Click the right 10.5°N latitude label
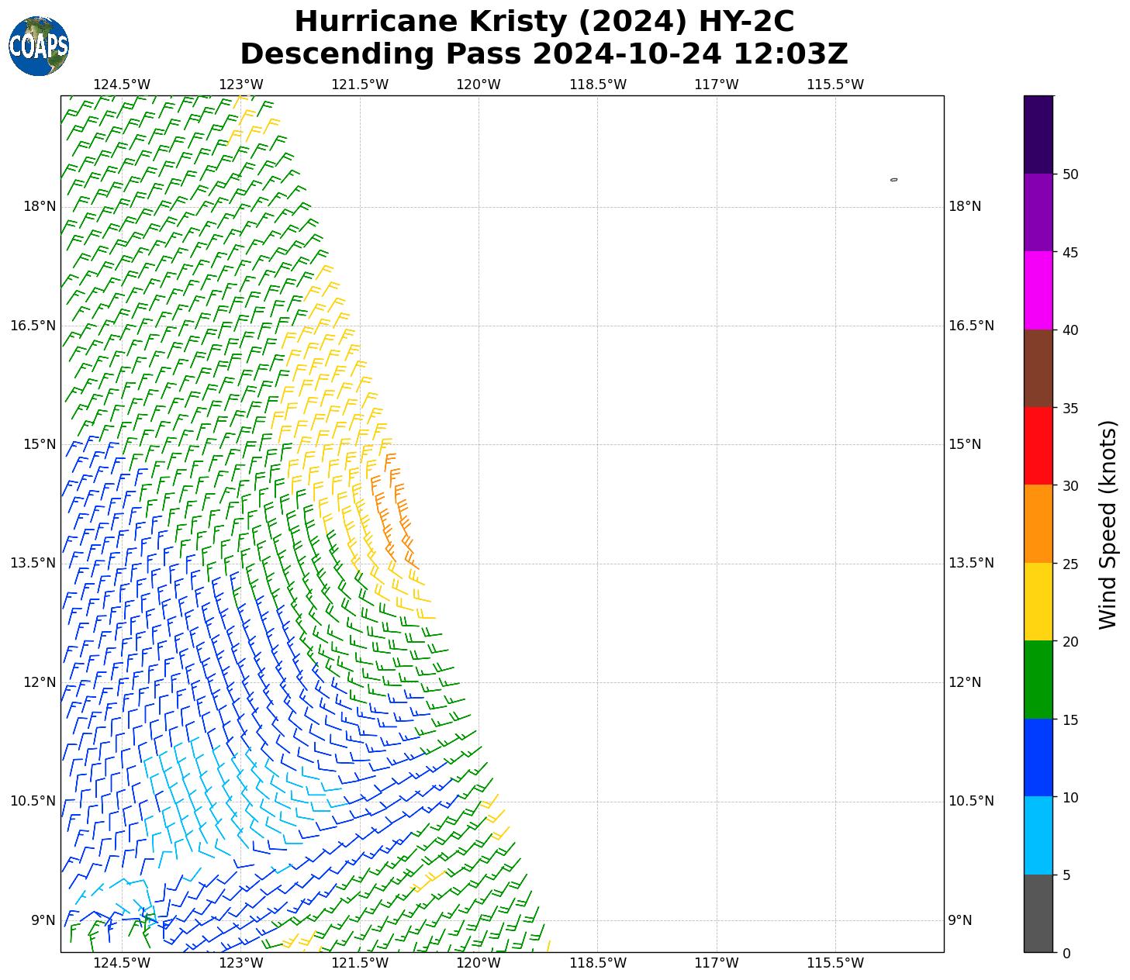 [x=970, y=801]
